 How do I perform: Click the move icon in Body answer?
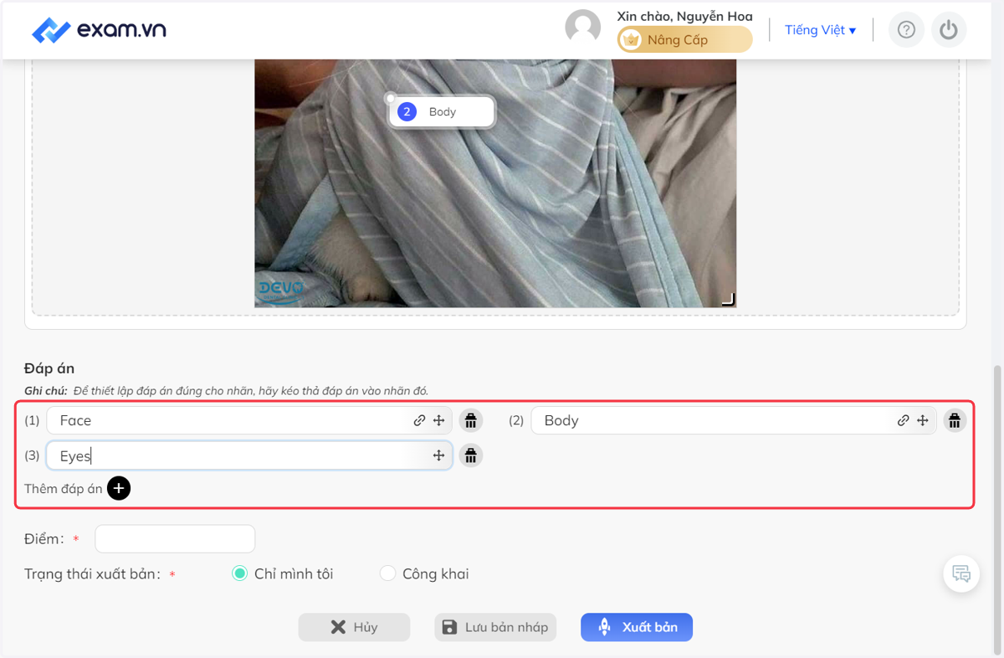(x=923, y=421)
